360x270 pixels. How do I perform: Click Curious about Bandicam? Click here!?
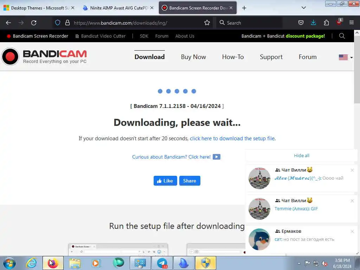(x=171, y=157)
